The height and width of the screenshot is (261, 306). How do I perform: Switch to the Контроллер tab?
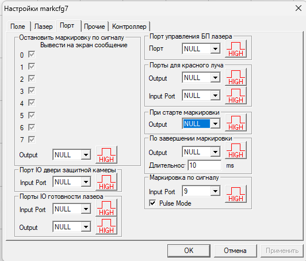[129, 27]
